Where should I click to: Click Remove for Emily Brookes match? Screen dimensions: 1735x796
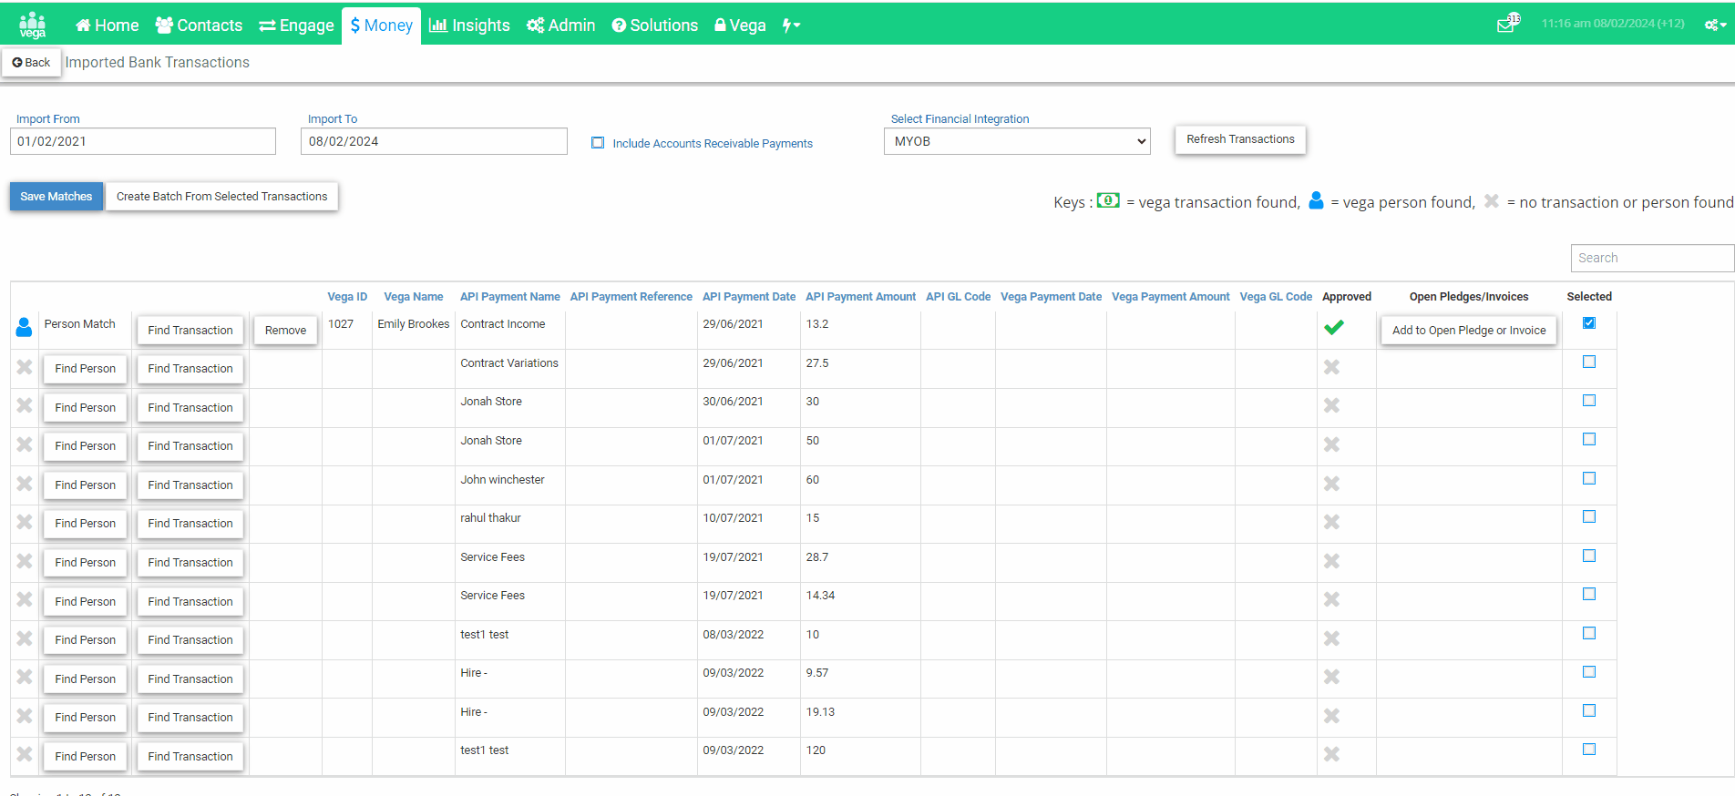point(285,330)
